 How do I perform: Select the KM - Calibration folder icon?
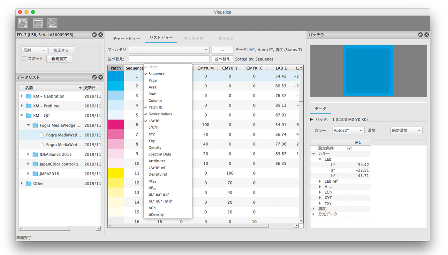29,96
